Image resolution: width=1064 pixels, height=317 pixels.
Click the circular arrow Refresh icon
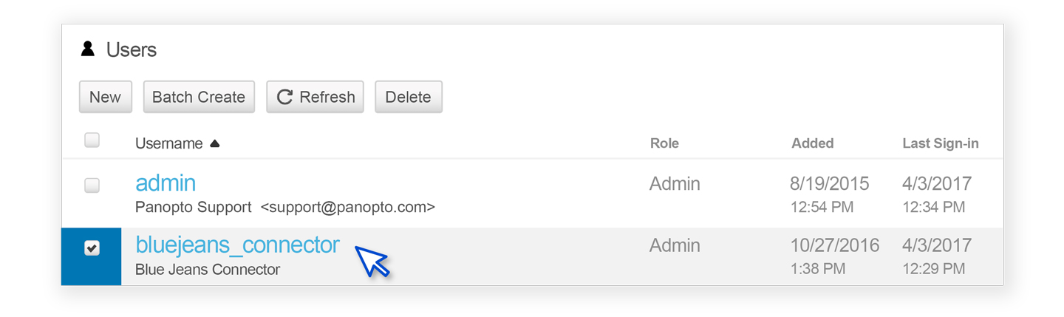point(284,97)
